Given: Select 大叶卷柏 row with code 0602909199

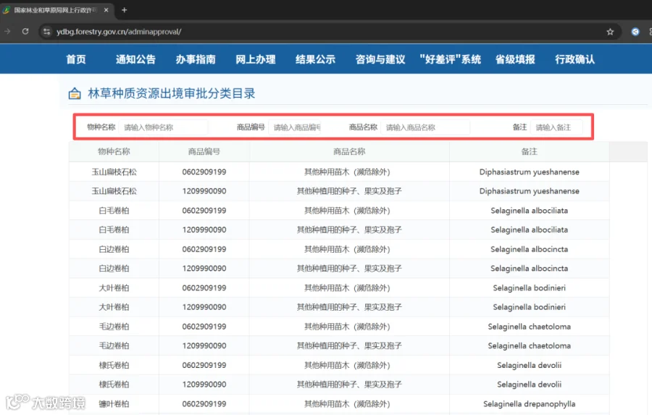Looking at the screenshot, I should pyautogui.click(x=339, y=288).
